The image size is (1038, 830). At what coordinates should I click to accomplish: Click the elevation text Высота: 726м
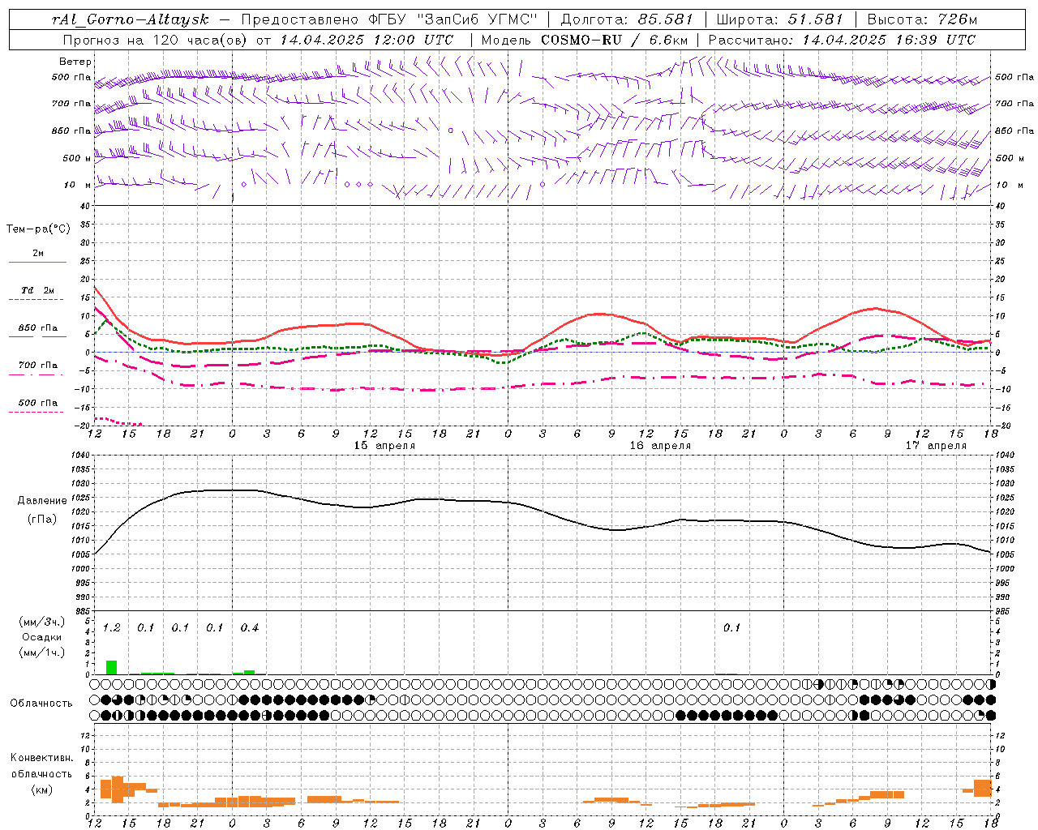(x=923, y=19)
